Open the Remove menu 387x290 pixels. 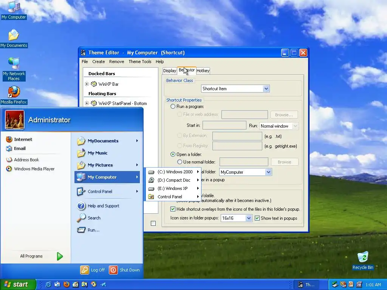[x=117, y=62]
